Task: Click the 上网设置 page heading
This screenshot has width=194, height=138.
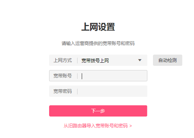Action: pos(98,27)
